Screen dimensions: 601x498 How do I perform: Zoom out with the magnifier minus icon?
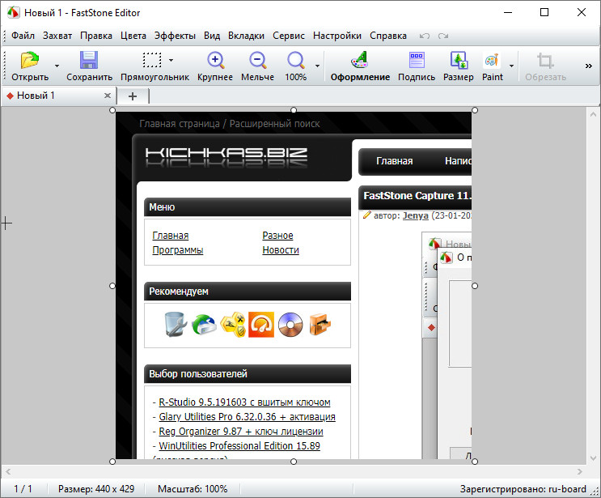257,61
